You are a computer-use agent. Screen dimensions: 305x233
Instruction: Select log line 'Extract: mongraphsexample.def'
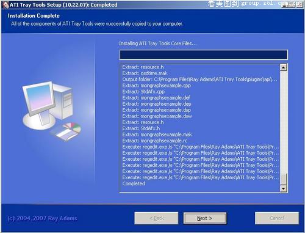[x=156, y=98]
